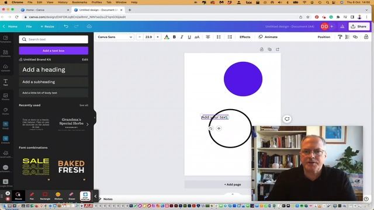The image size is (374, 210).
Task: Click Edit next to Untitled Brand Kit
Action: click(x=85, y=60)
